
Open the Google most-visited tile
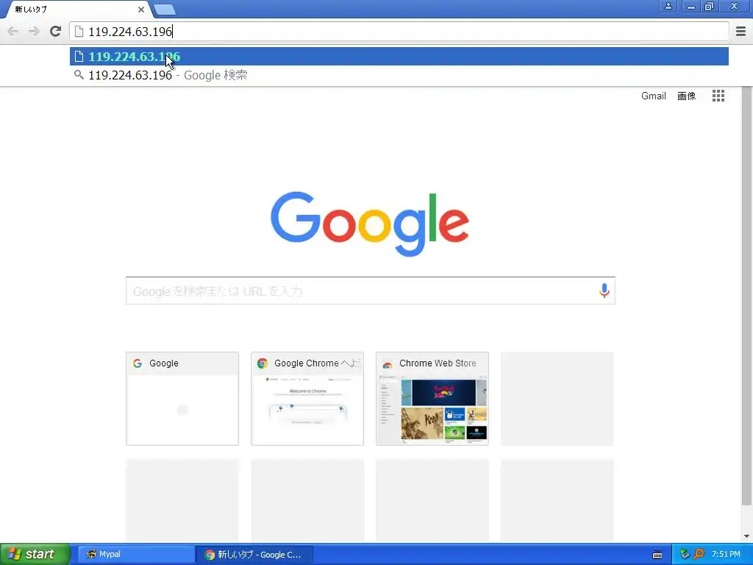coord(182,399)
